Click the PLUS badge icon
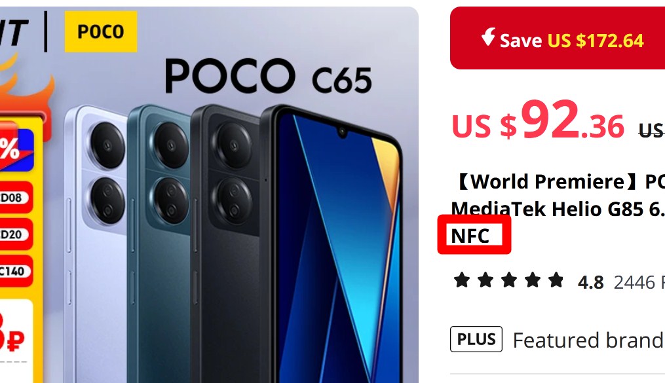The height and width of the screenshot is (383, 665). click(476, 339)
